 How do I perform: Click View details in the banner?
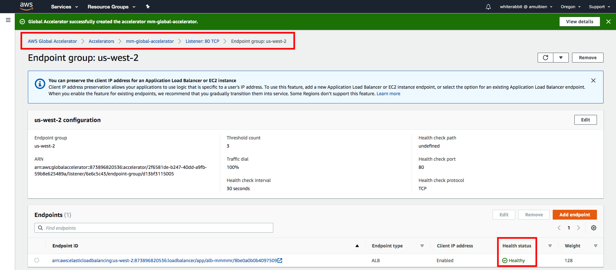point(580,22)
